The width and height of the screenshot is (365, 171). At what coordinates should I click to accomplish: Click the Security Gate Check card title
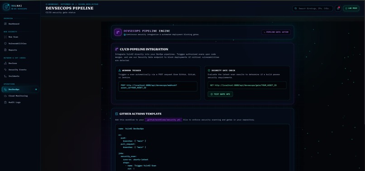(223, 70)
